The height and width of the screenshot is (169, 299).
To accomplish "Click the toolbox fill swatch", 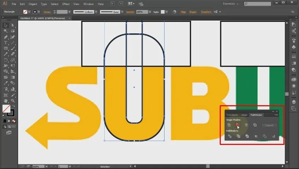I will 6,109.
